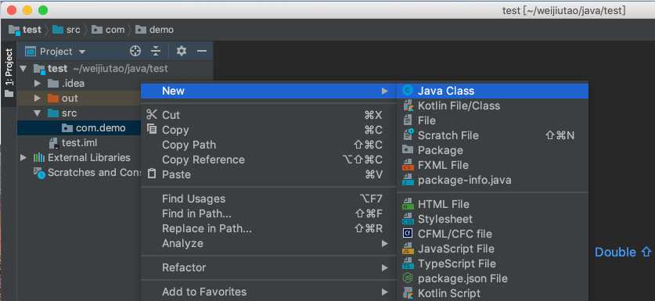The image size is (655, 301).
Task: Collapse the src folder arrow
Action: (38, 113)
